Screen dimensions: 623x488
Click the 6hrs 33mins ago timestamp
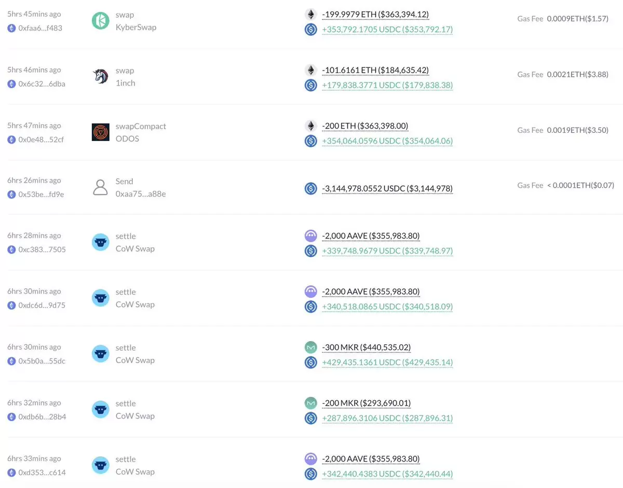[34, 458]
